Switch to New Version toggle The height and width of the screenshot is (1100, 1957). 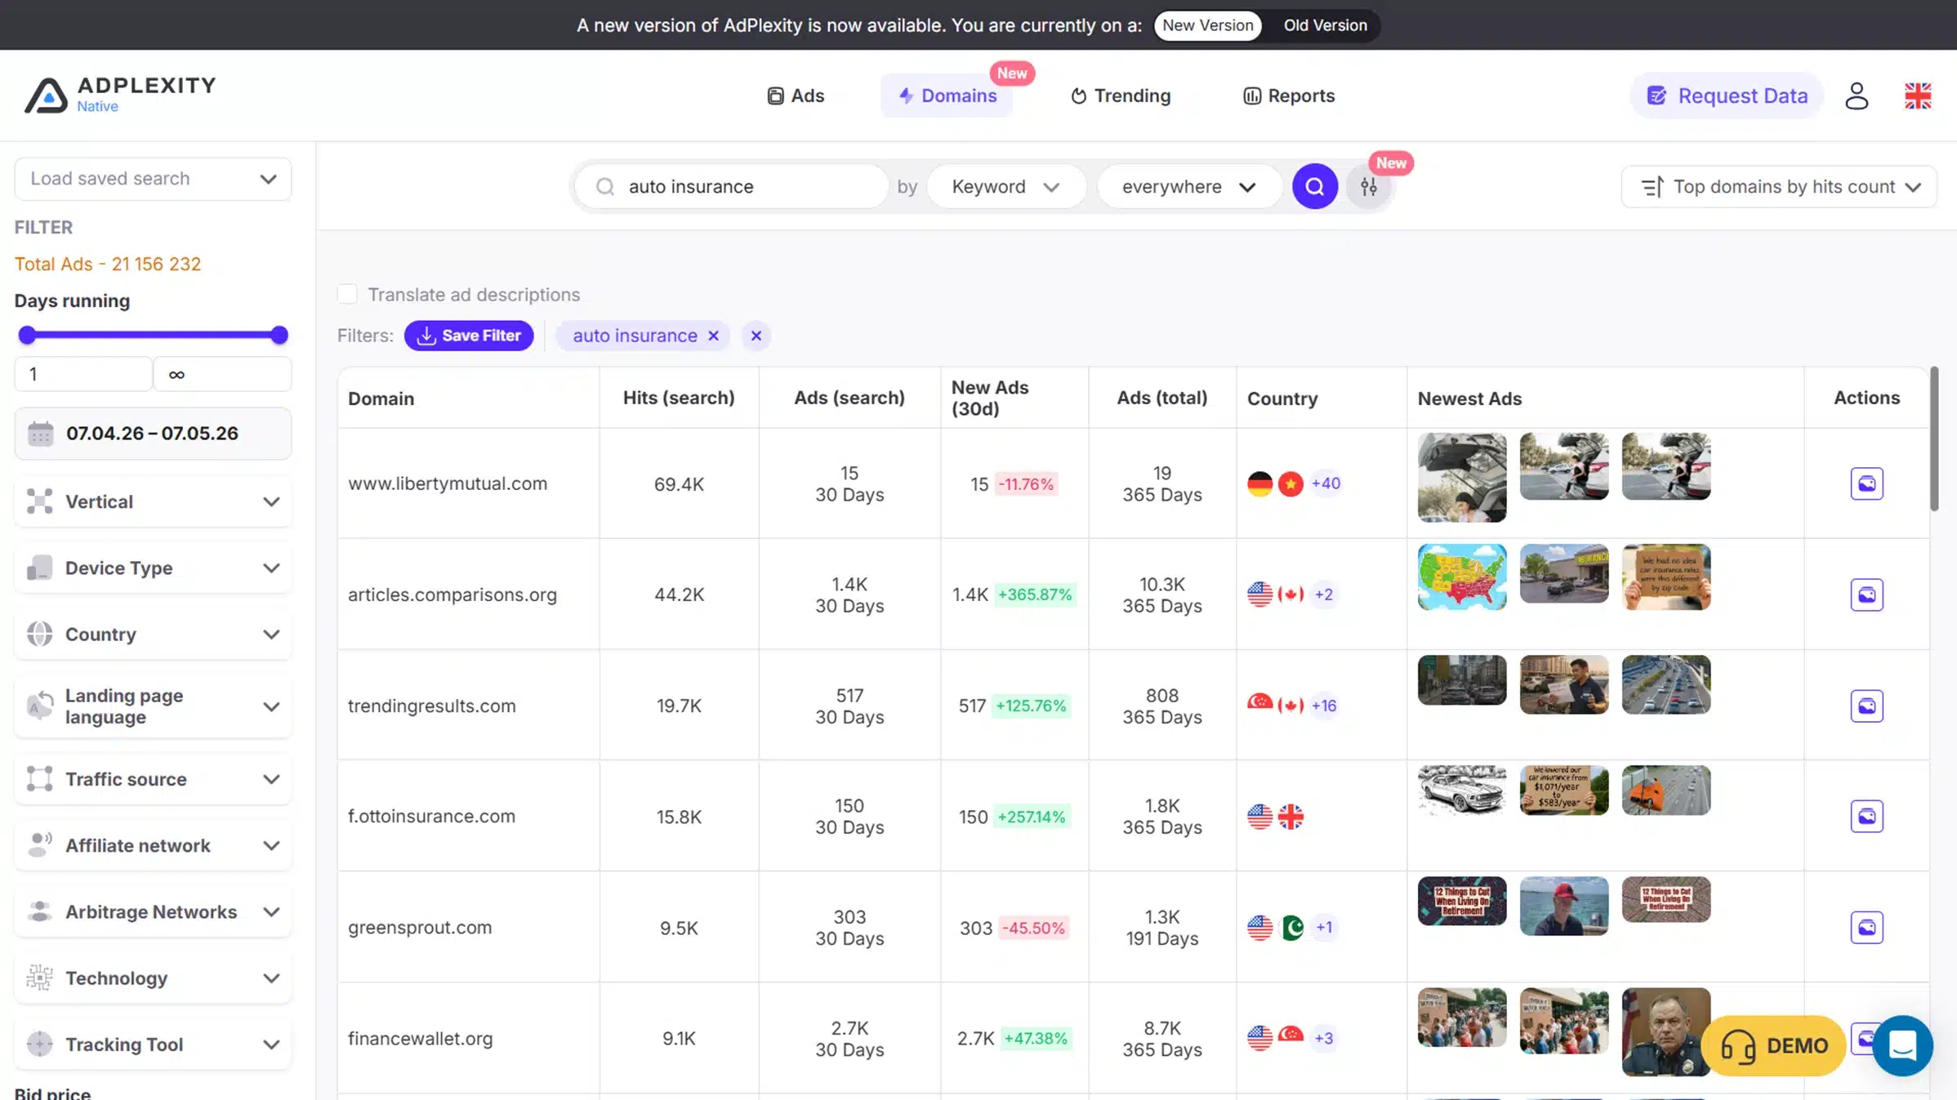[1207, 25]
